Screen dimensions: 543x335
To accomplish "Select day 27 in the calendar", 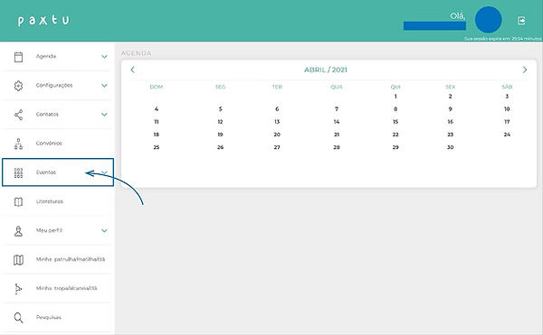I will tap(277, 147).
